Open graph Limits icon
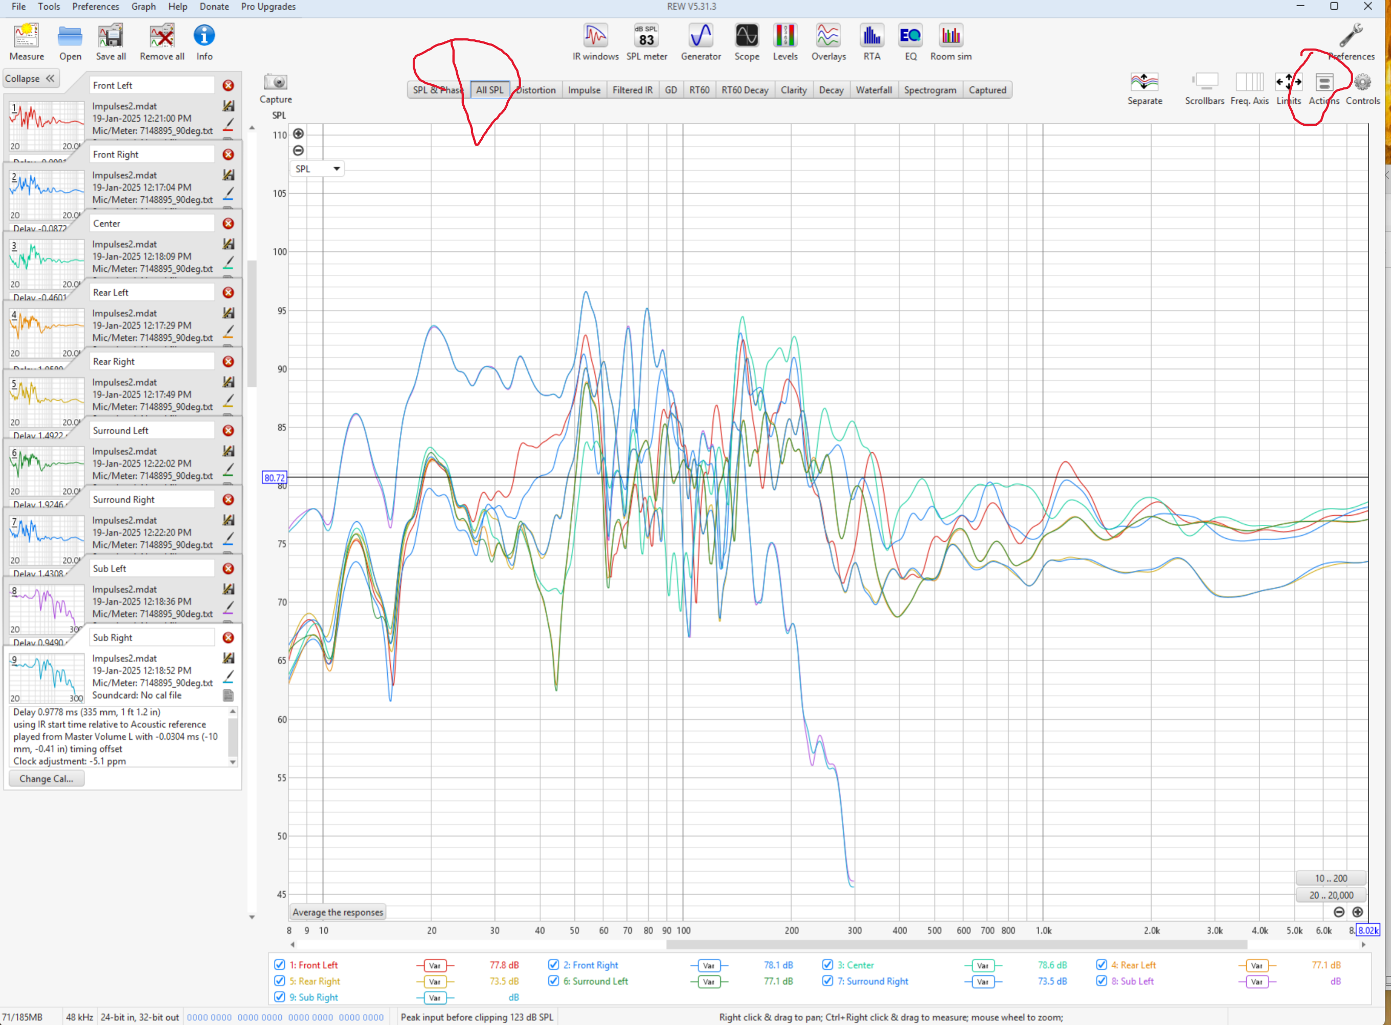 1288,82
